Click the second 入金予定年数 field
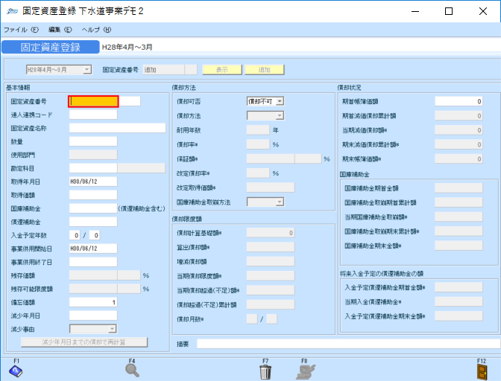Screen dimensions: 501x381 click(x=94, y=235)
